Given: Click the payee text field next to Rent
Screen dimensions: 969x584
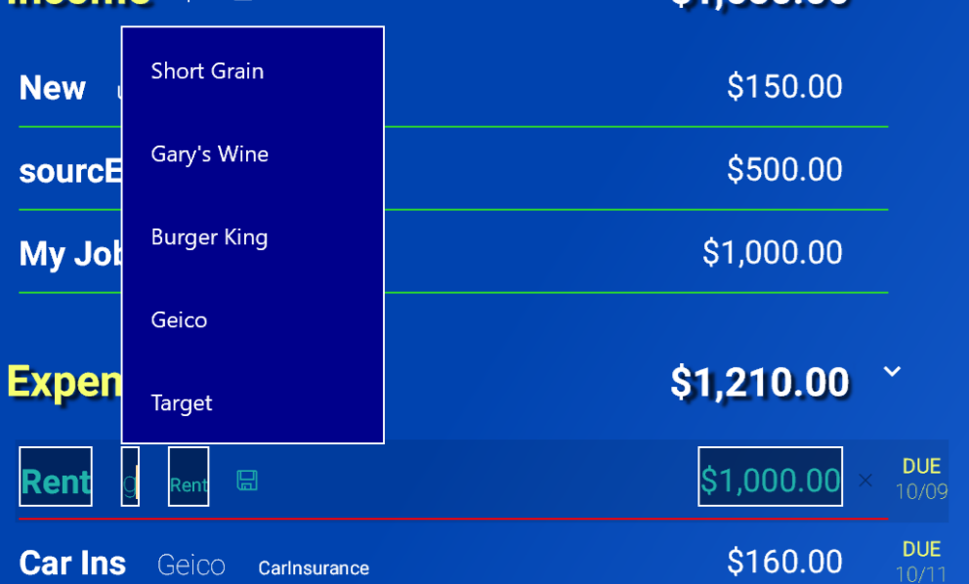Looking at the screenshot, I should coord(130,477).
